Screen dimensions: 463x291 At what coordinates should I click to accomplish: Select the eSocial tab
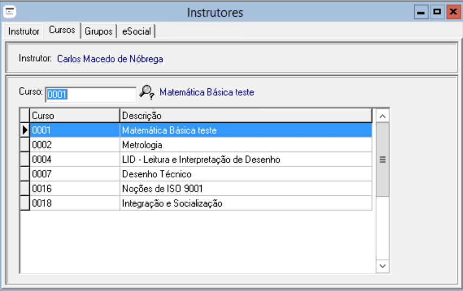click(136, 31)
